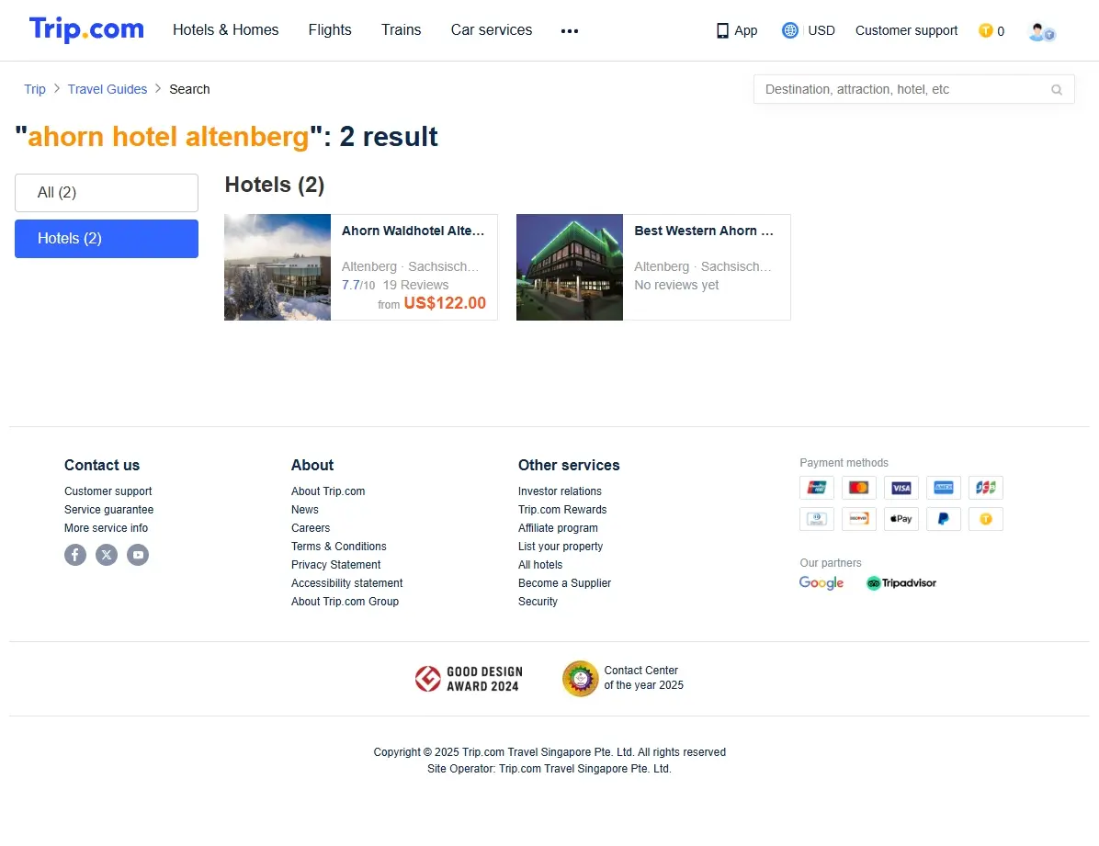Select the Hotels (2) filter tab
Screen dimensions: 1099x846
coord(107,239)
